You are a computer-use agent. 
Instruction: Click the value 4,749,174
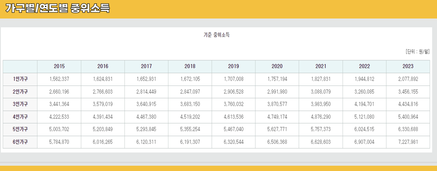point(277,117)
